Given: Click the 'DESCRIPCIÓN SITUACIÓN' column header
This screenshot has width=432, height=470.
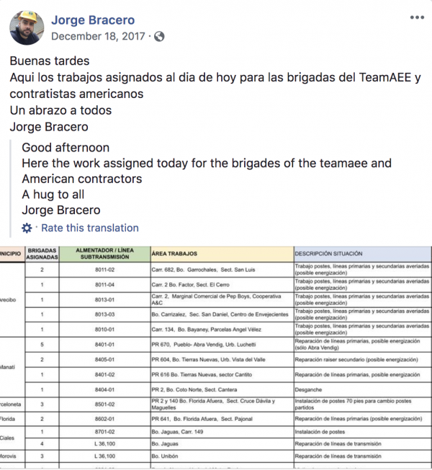Looking at the screenshot, I should click(328, 254).
